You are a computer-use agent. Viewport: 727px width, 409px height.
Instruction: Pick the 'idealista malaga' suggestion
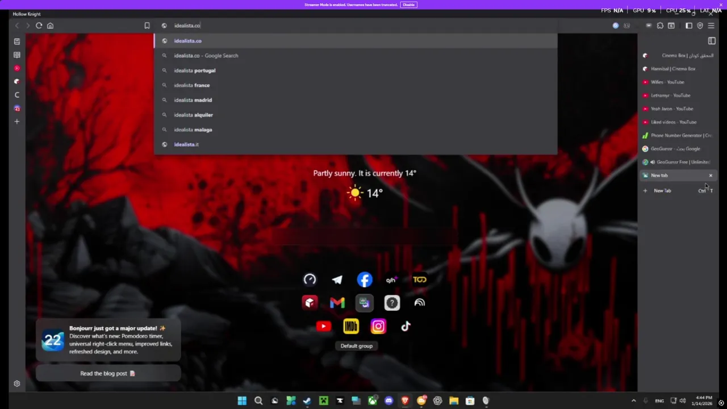pos(356,130)
